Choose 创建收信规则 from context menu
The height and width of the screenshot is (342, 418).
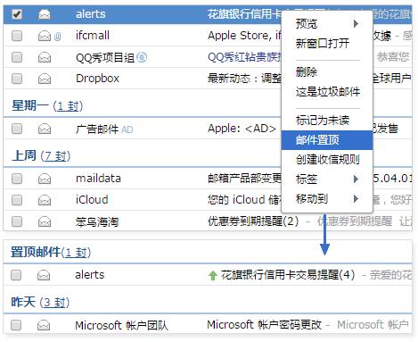tap(327, 160)
